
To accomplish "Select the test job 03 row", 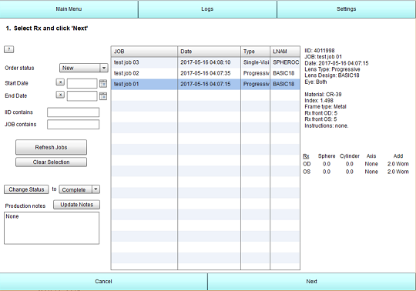I will 206,62.
